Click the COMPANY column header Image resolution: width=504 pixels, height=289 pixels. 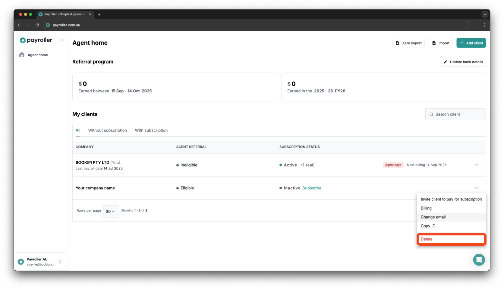click(x=85, y=147)
